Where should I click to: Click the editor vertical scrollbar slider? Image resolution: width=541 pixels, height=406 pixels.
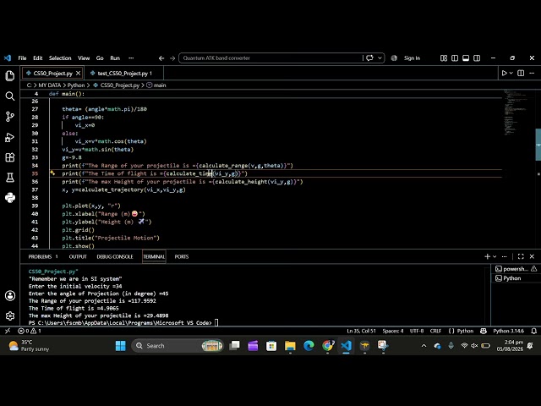[x=538, y=145]
